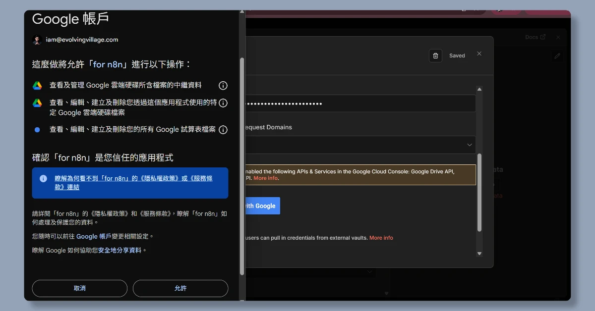This screenshot has width=595, height=311.
Task: Click the Google consent window scrollbar
Action: 242,166
